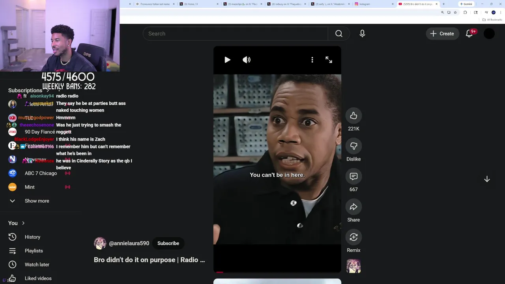Screen dimensions: 505x284
Task: Share the Short
Action: (x=353, y=207)
